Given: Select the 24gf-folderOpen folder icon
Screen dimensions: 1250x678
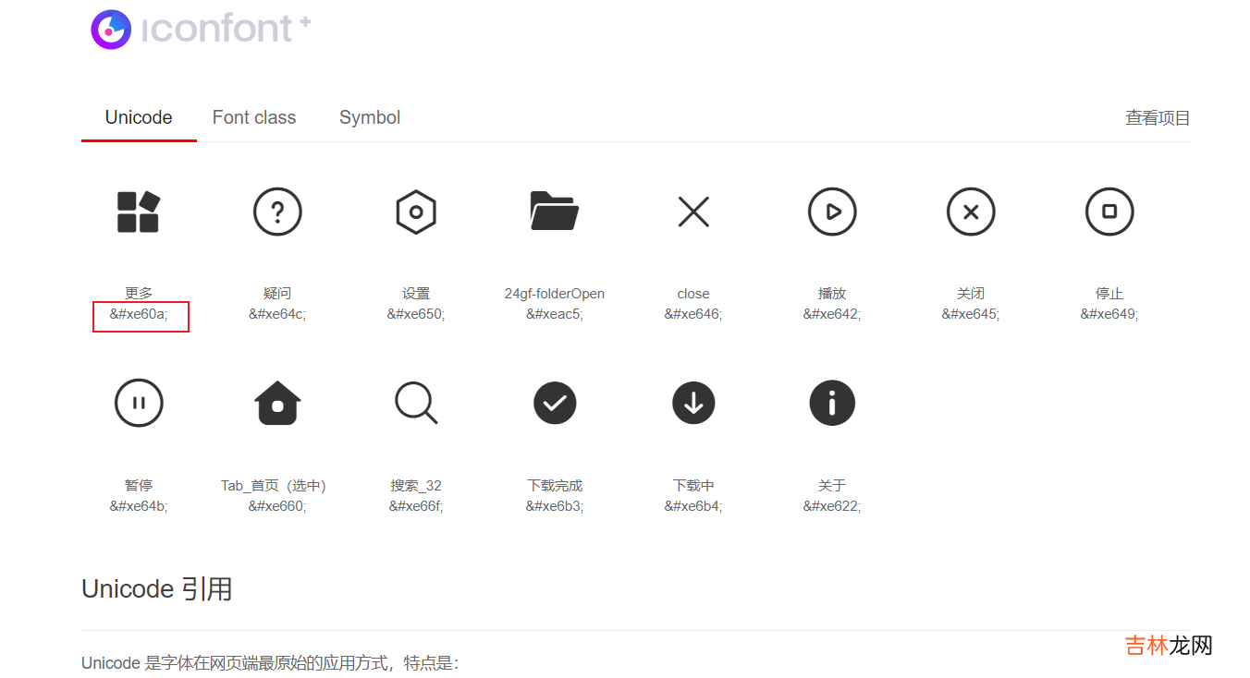Looking at the screenshot, I should coord(555,211).
